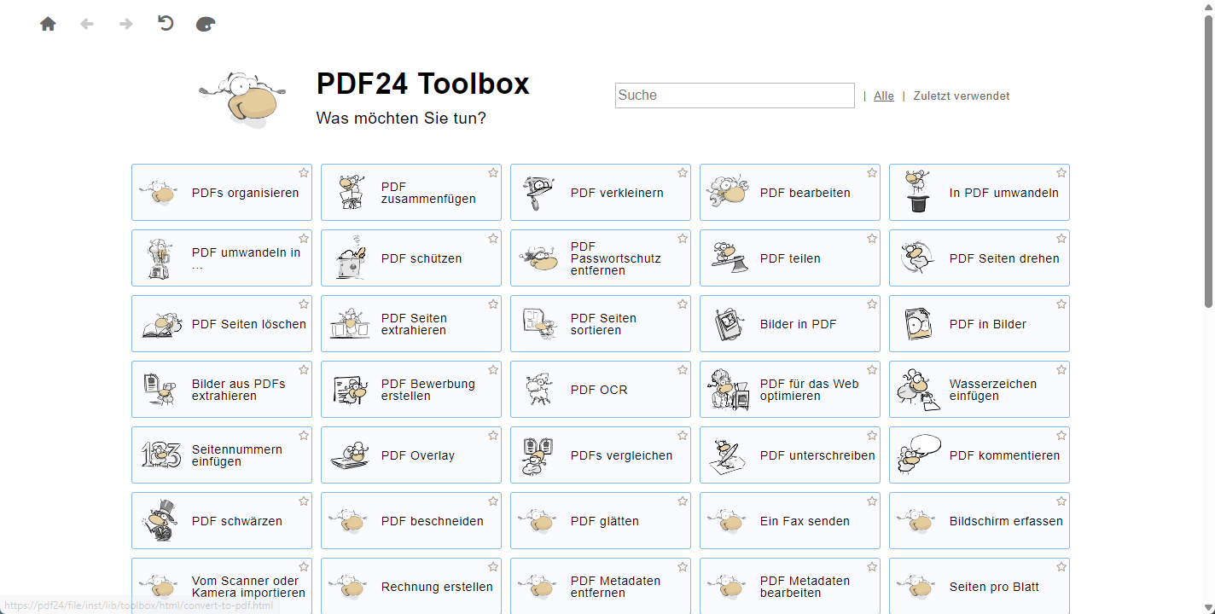Screen dimensions: 1215x614
Task: Open PDF Metadaten entfernen tool
Action: [601, 586]
